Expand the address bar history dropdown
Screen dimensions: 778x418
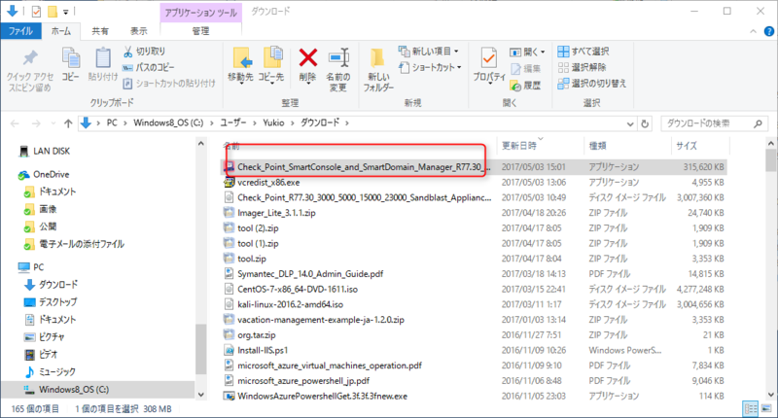pyautogui.click(x=630, y=123)
